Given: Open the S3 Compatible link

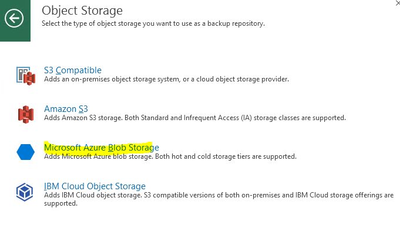Looking at the screenshot, I should [x=73, y=70].
